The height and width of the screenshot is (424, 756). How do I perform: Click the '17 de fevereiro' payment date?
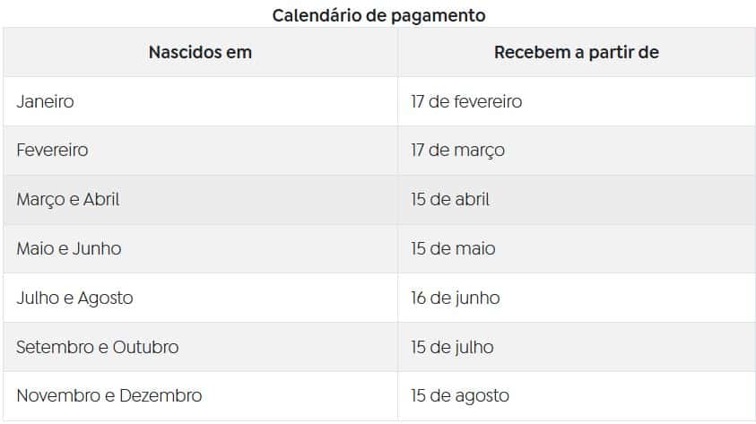466,101
